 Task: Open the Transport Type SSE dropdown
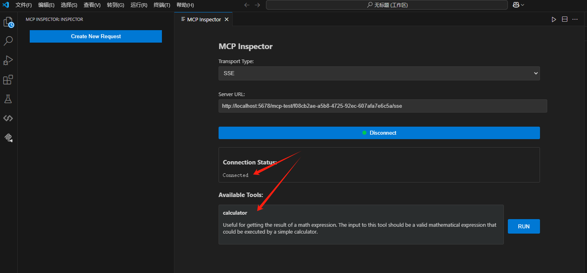(379, 74)
